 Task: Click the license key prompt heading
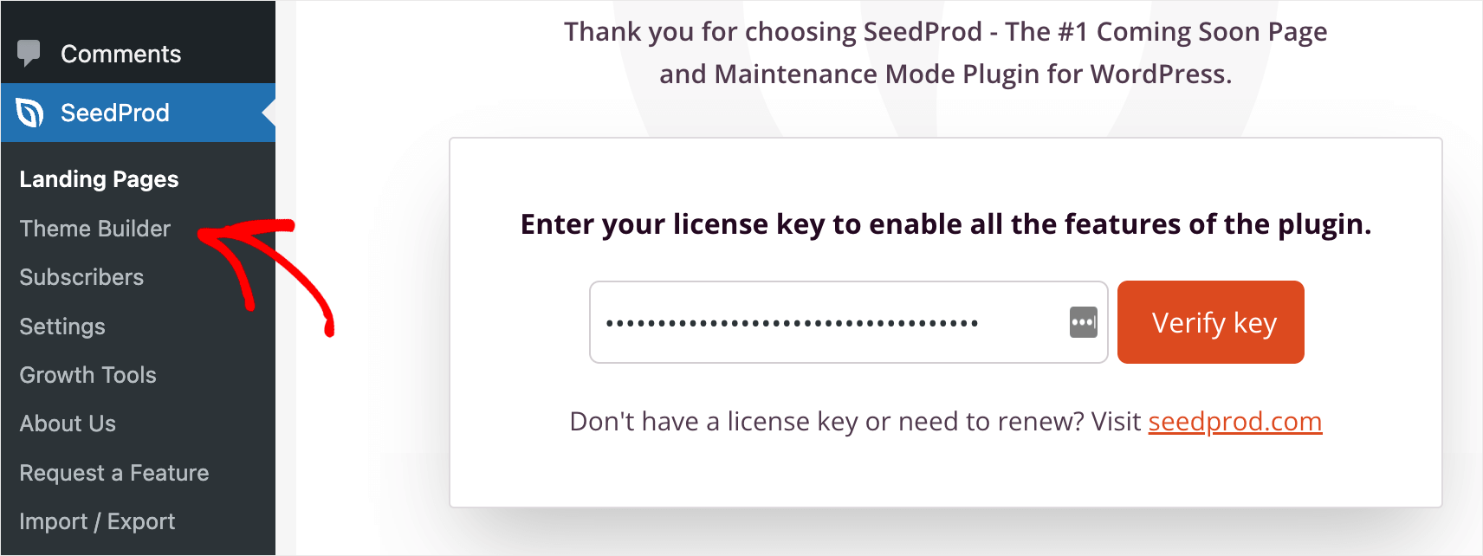pos(946,224)
